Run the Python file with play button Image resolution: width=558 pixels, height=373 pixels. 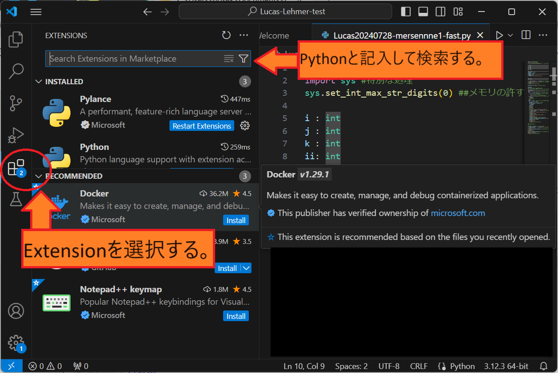point(499,35)
